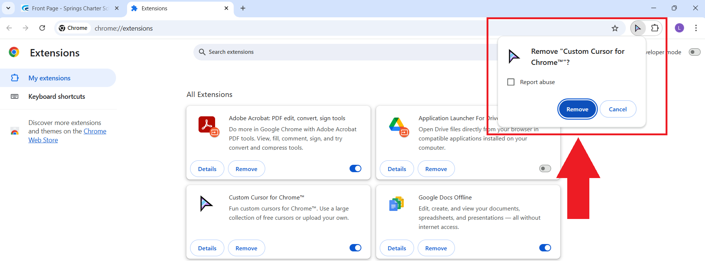Image resolution: width=705 pixels, height=261 pixels.
Task: Open the Extensions puzzle-piece menu
Action: 655,28
